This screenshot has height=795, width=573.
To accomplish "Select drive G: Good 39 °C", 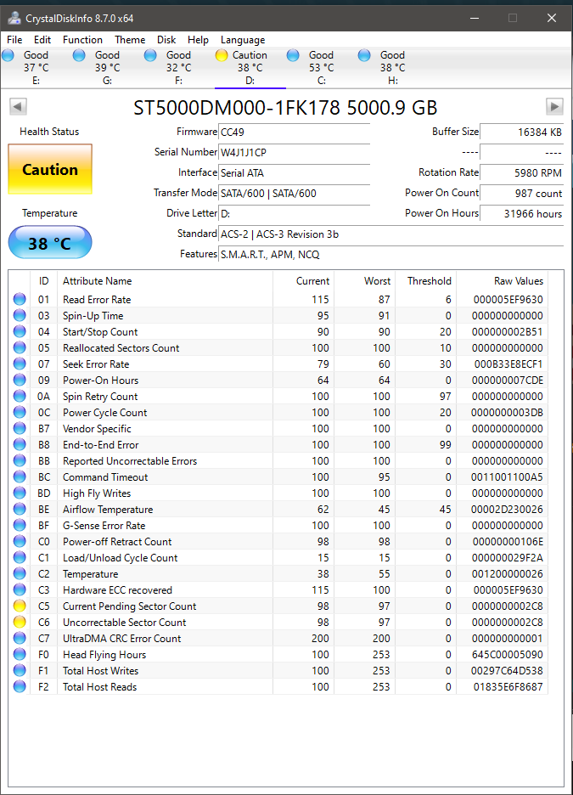I will pyautogui.click(x=107, y=67).
